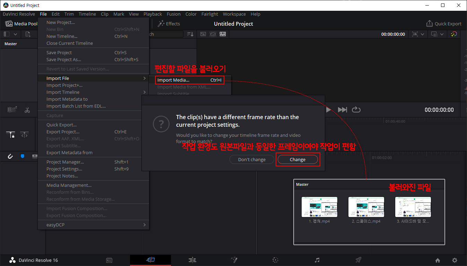This screenshot has height=266, width=467.
Task: Toggle the free playhead timeline option
Action: (24, 135)
